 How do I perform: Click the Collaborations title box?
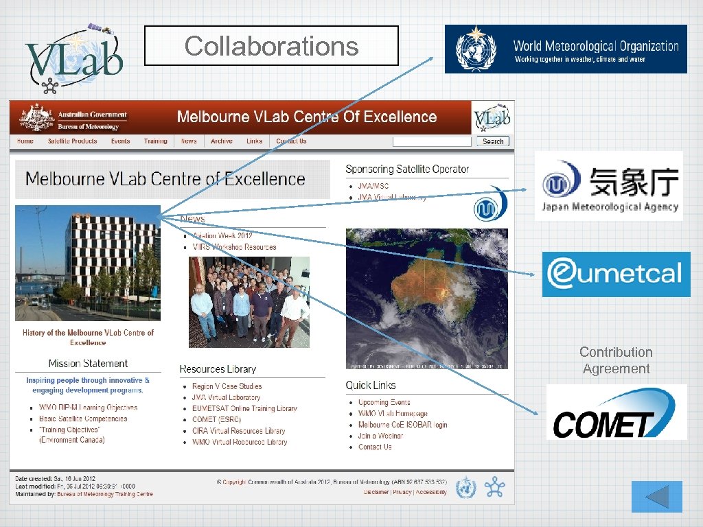click(x=271, y=46)
